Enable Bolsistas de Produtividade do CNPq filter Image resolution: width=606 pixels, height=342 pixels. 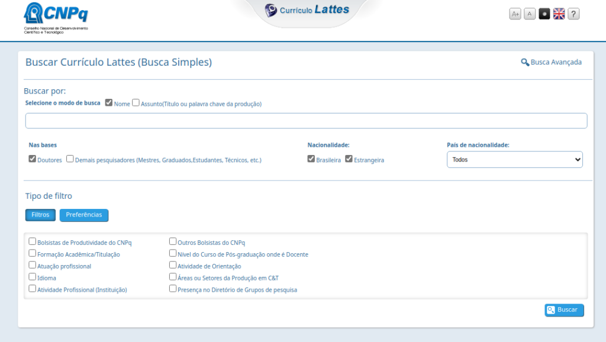[x=33, y=241]
